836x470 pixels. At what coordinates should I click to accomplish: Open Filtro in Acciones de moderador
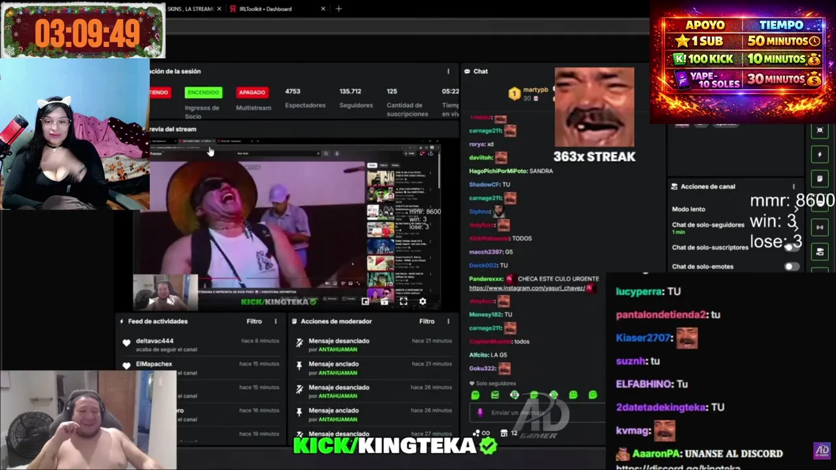(x=426, y=321)
